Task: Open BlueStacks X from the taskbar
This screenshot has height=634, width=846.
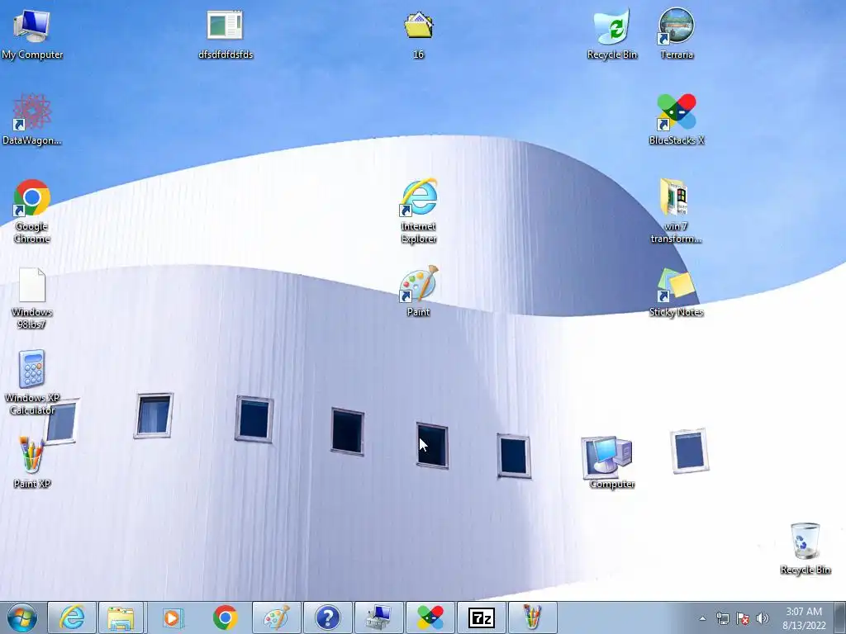Action: pyautogui.click(x=430, y=617)
